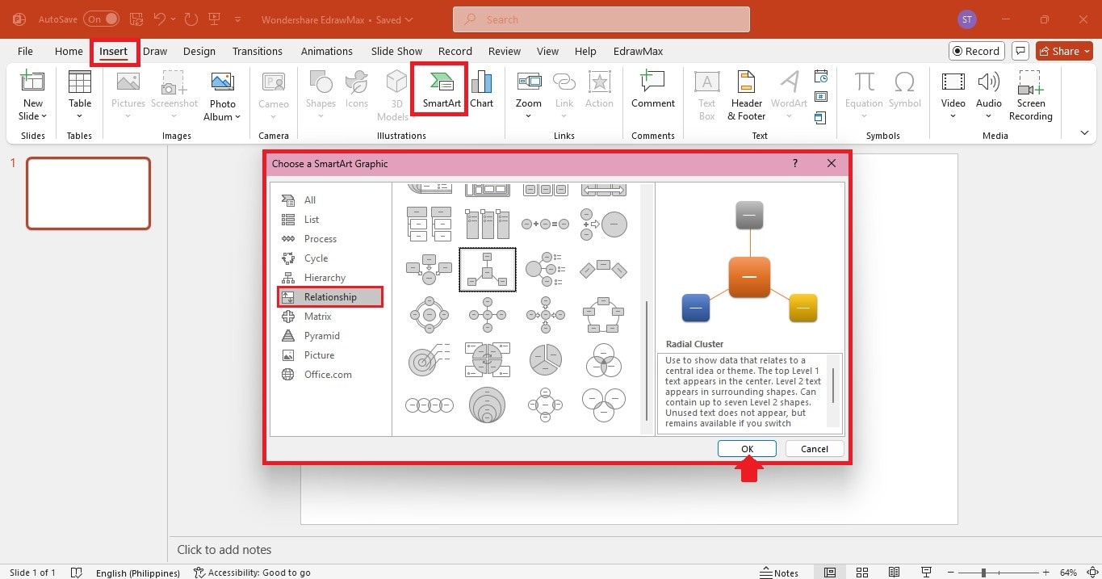Open the Audio dropdown arrow
The width and height of the screenshot is (1102, 579).
pyautogui.click(x=989, y=116)
